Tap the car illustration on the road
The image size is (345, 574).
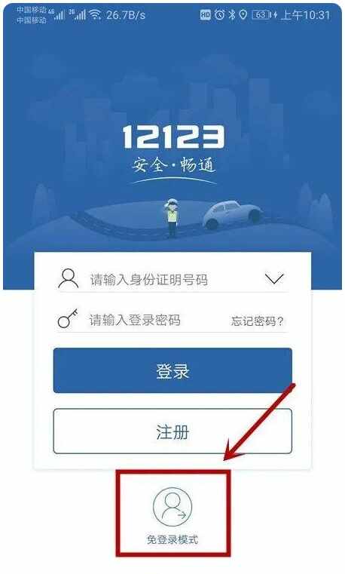[232, 214]
